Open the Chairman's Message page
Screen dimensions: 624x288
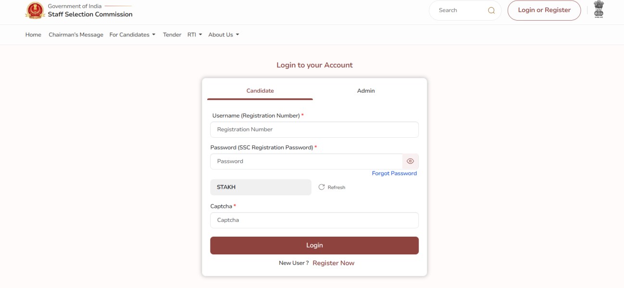click(x=75, y=34)
